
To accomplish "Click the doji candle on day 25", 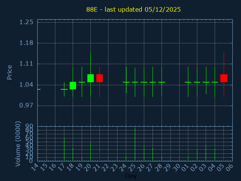I will tap(135, 82).
